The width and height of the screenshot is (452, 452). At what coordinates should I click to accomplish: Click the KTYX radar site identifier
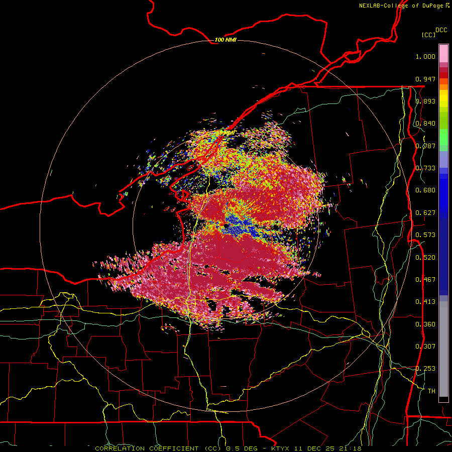pyautogui.click(x=281, y=448)
